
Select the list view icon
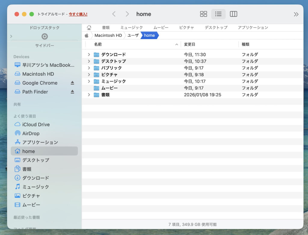click(x=218, y=14)
